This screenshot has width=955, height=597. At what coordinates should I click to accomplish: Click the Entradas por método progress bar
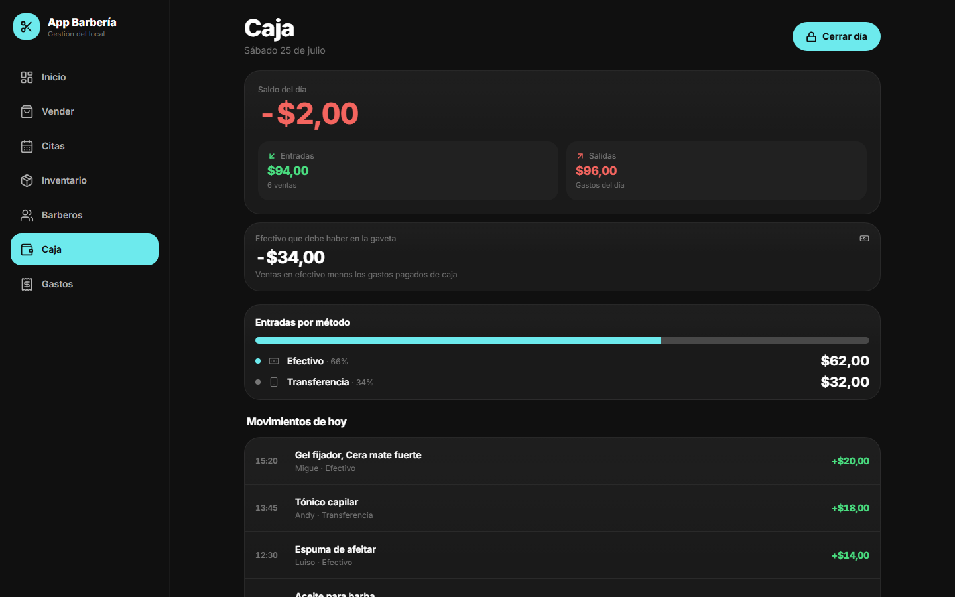562,340
